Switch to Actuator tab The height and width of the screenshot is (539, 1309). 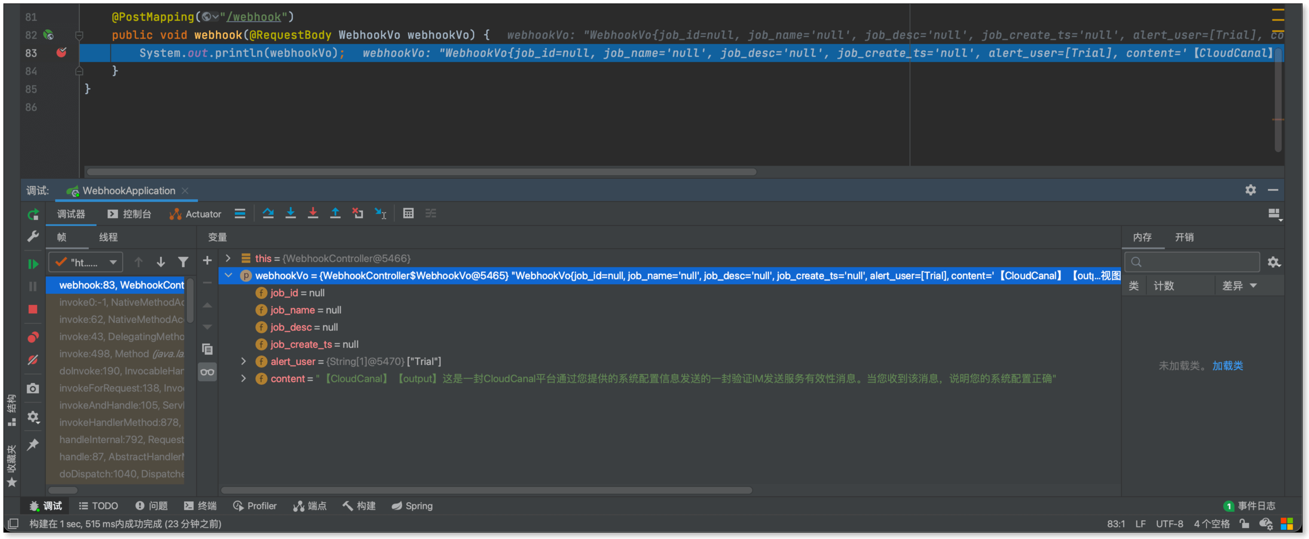(x=196, y=214)
